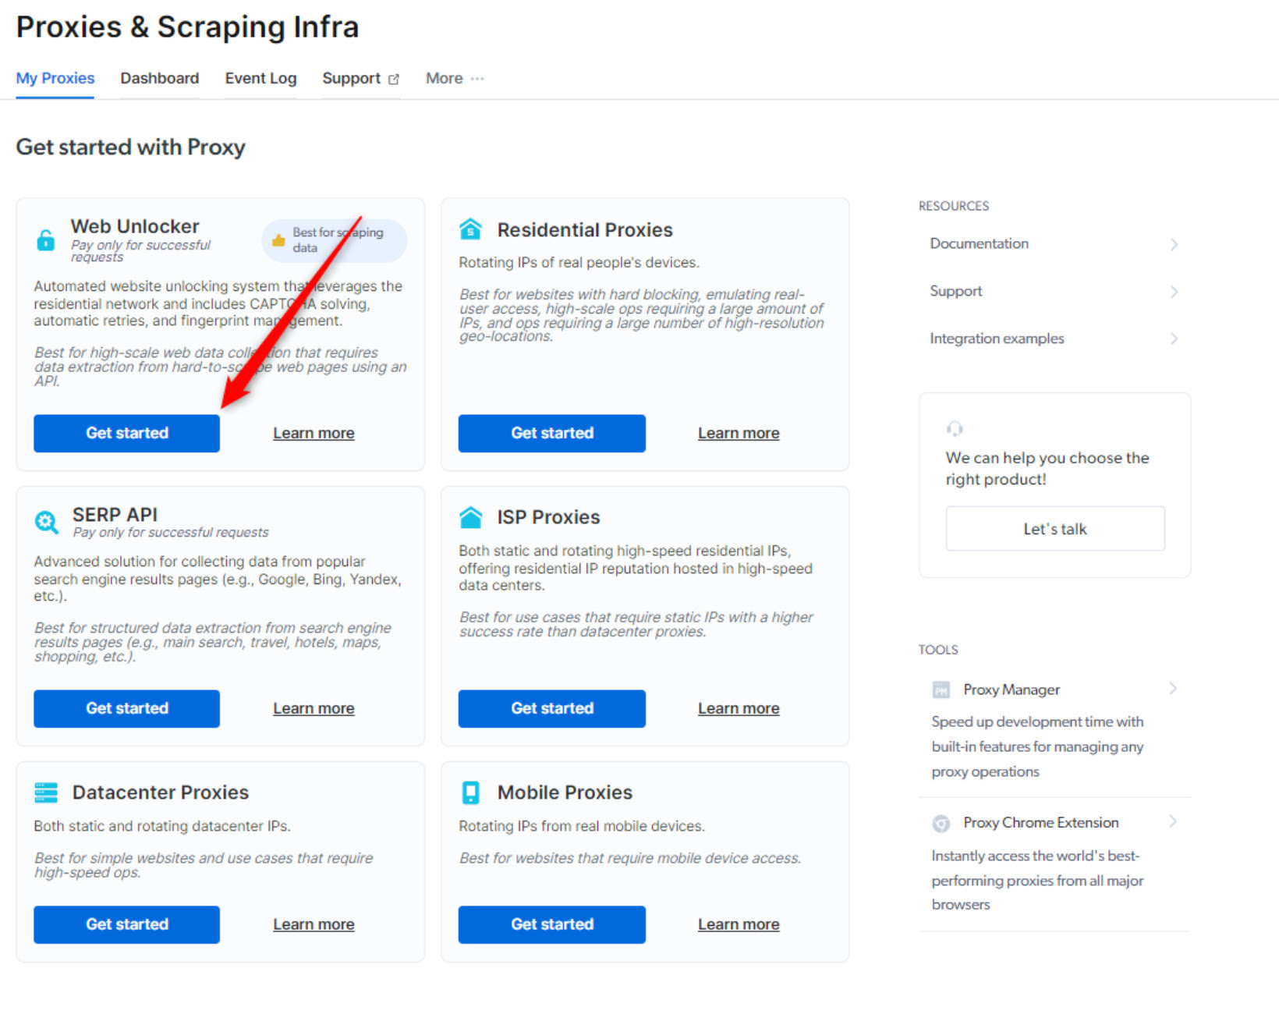Learn more about ISP Proxies
The width and height of the screenshot is (1279, 1014).
(739, 708)
